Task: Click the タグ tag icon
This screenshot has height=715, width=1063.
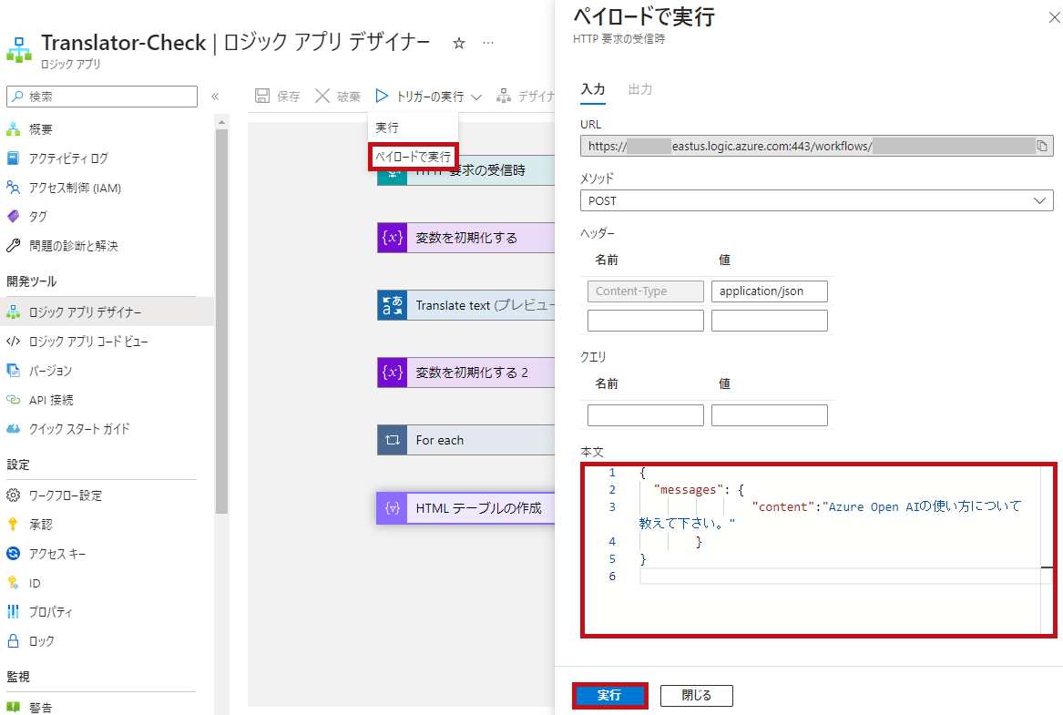Action: (x=13, y=216)
